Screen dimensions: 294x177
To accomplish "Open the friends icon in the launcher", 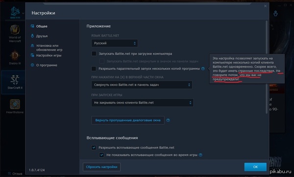I will (x=275, y=14).
